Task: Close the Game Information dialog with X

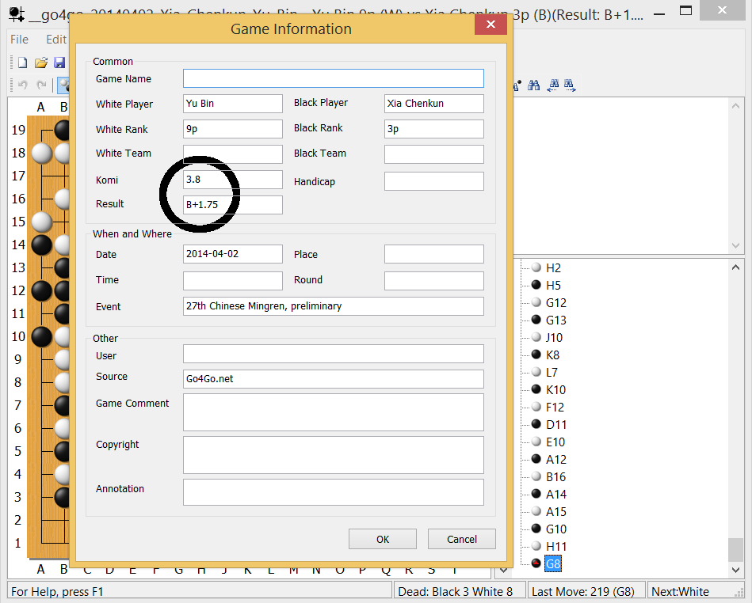Action: pos(491,25)
